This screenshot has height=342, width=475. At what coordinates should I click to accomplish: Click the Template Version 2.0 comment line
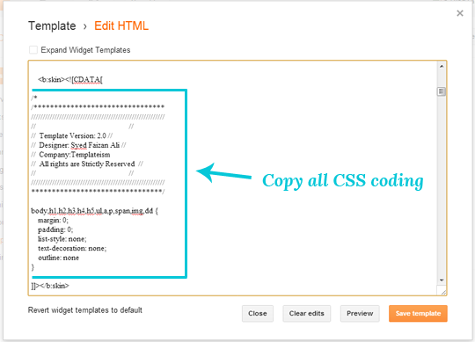(x=72, y=135)
